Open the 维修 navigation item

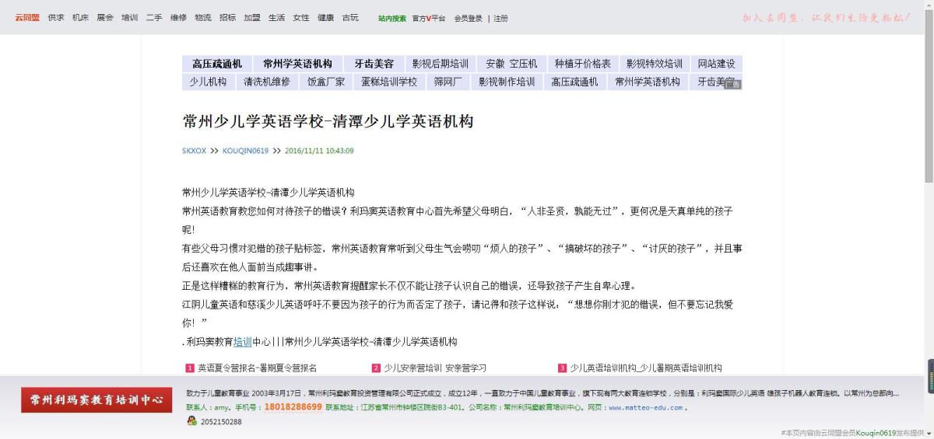point(178,18)
